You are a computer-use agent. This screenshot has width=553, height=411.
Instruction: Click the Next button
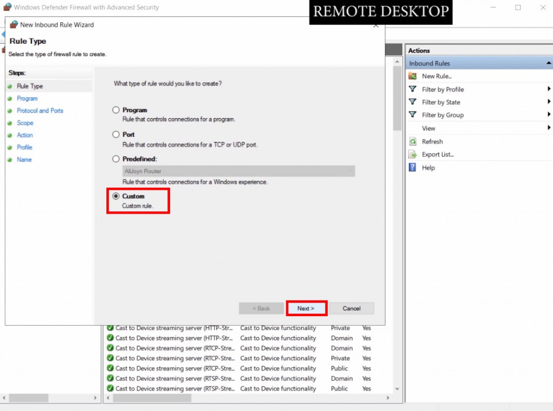(306, 309)
